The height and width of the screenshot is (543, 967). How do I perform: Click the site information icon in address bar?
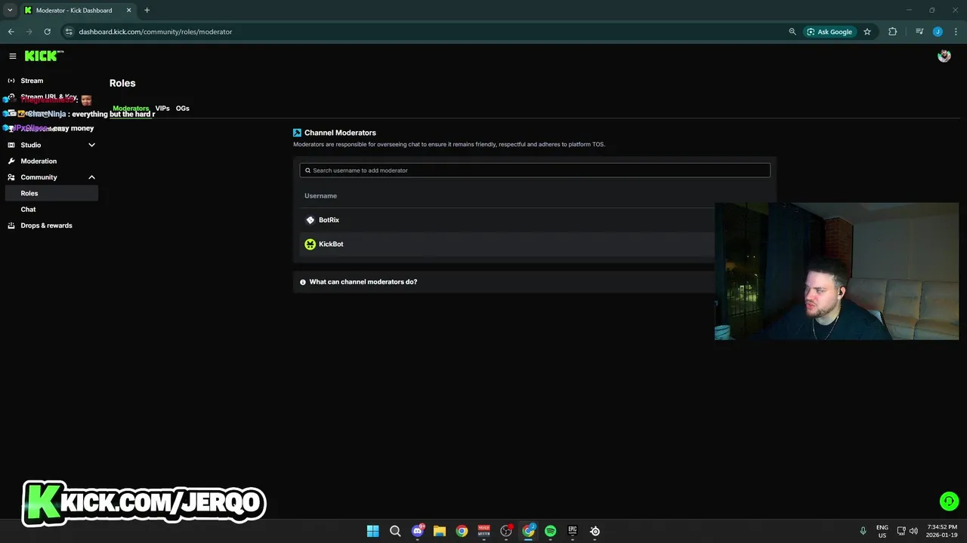pyautogui.click(x=68, y=32)
